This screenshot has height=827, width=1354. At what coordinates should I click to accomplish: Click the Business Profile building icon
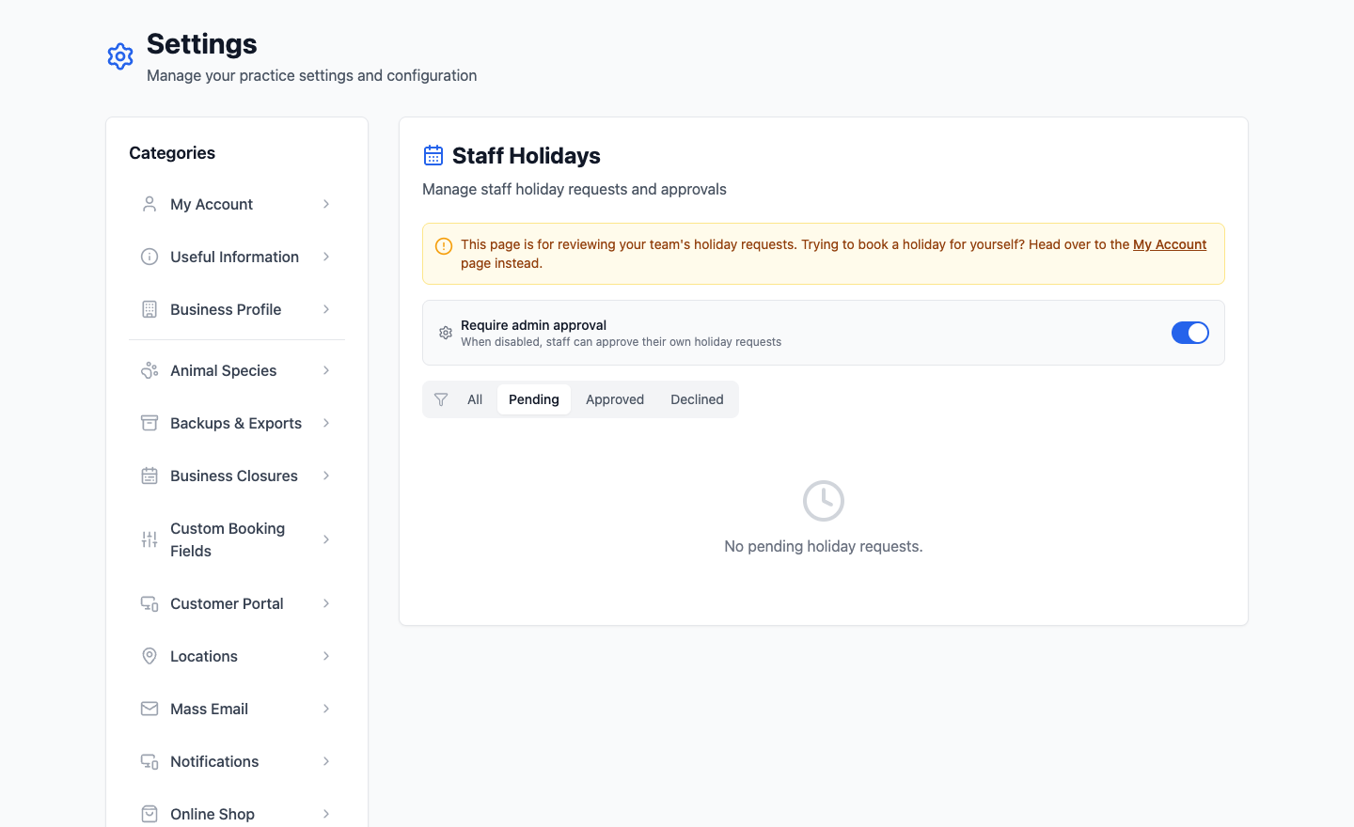point(150,309)
